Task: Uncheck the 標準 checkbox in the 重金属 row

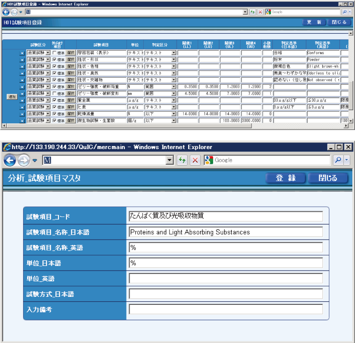Action: point(55,100)
